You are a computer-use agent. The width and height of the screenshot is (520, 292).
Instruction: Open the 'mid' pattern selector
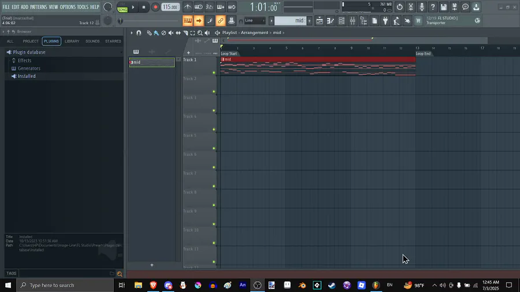[x=289, y=21]
